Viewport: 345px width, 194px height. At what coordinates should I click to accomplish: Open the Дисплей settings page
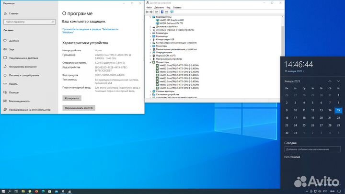pyautogui.click(x=14, y=41)
